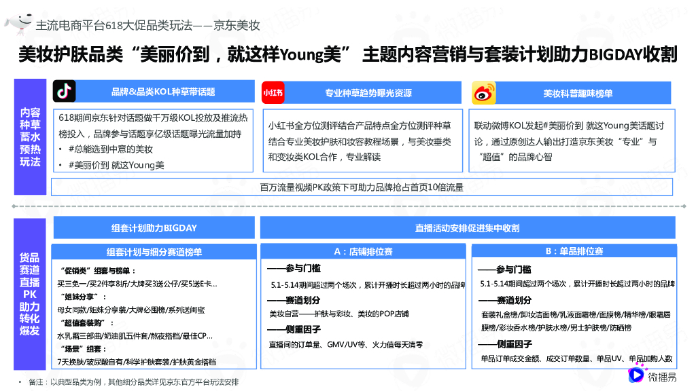Click the 7天焕肤/玻尿酸自有 line
This screenshot has width=696, height=391.
coord(137,362)
